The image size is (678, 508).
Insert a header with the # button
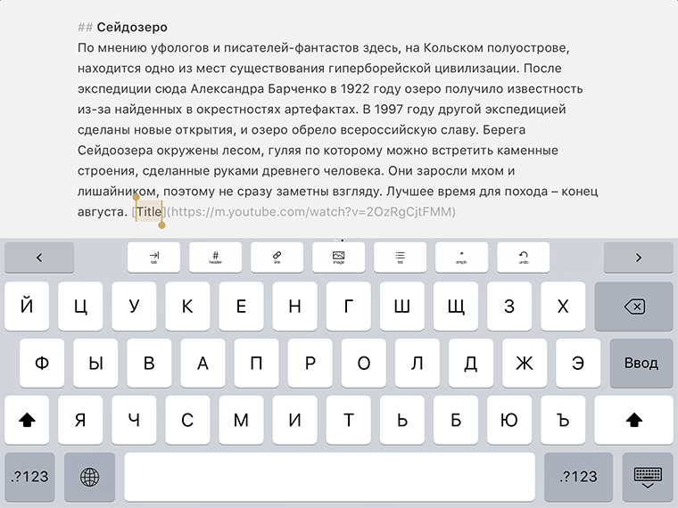click(x=215, y=258)
